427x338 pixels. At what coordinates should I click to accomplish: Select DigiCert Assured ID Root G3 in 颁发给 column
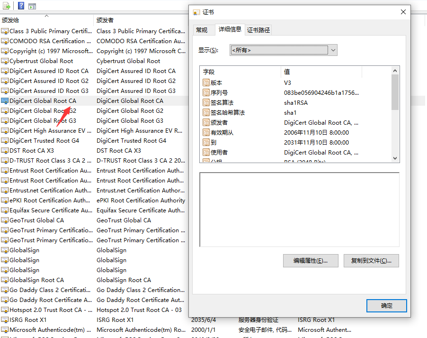pyautogui.click(x=49, y=91)
